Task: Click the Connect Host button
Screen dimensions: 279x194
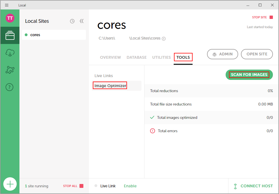Action: 253,186
